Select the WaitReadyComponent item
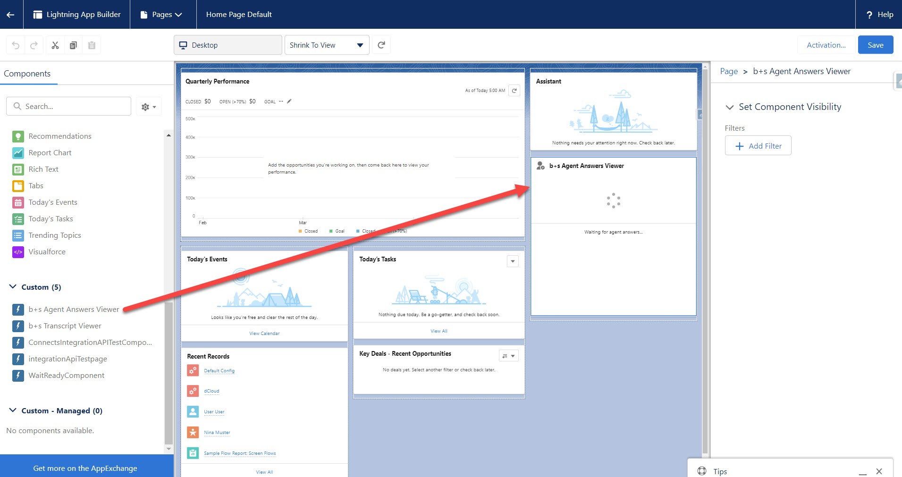The width and height of the screenshot is (902, 477). click(66, 376)
